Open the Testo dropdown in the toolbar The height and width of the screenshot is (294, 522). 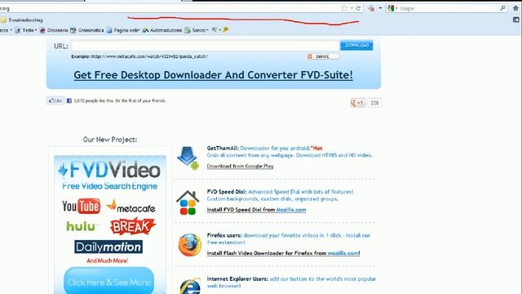[x=26, y=30]
